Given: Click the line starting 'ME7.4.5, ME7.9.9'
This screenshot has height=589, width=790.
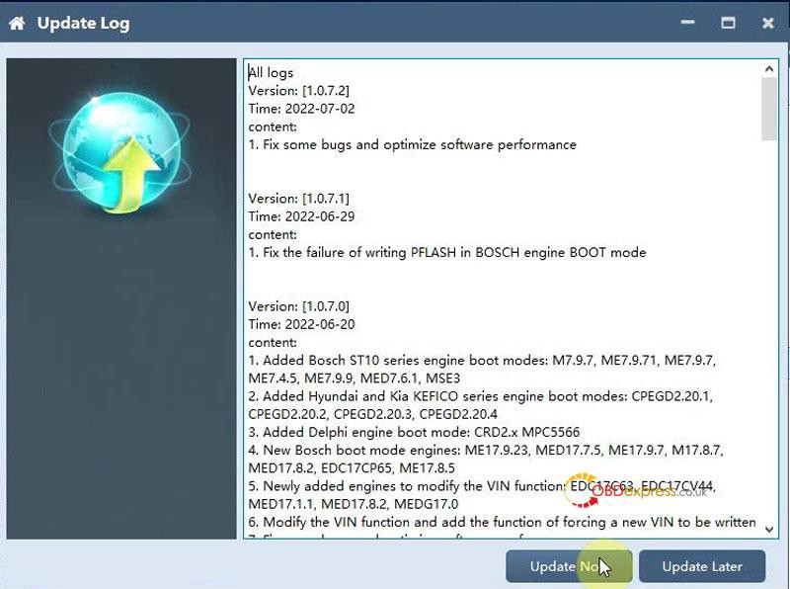Looking at the screenshot, I should pyautogui.click(x=355, y=379).
